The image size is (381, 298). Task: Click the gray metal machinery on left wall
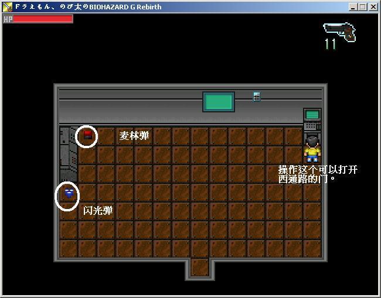[x=69, y=155]
